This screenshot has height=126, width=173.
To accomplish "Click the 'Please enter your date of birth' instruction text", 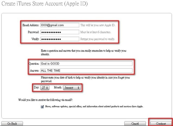I will pos(85,79).
